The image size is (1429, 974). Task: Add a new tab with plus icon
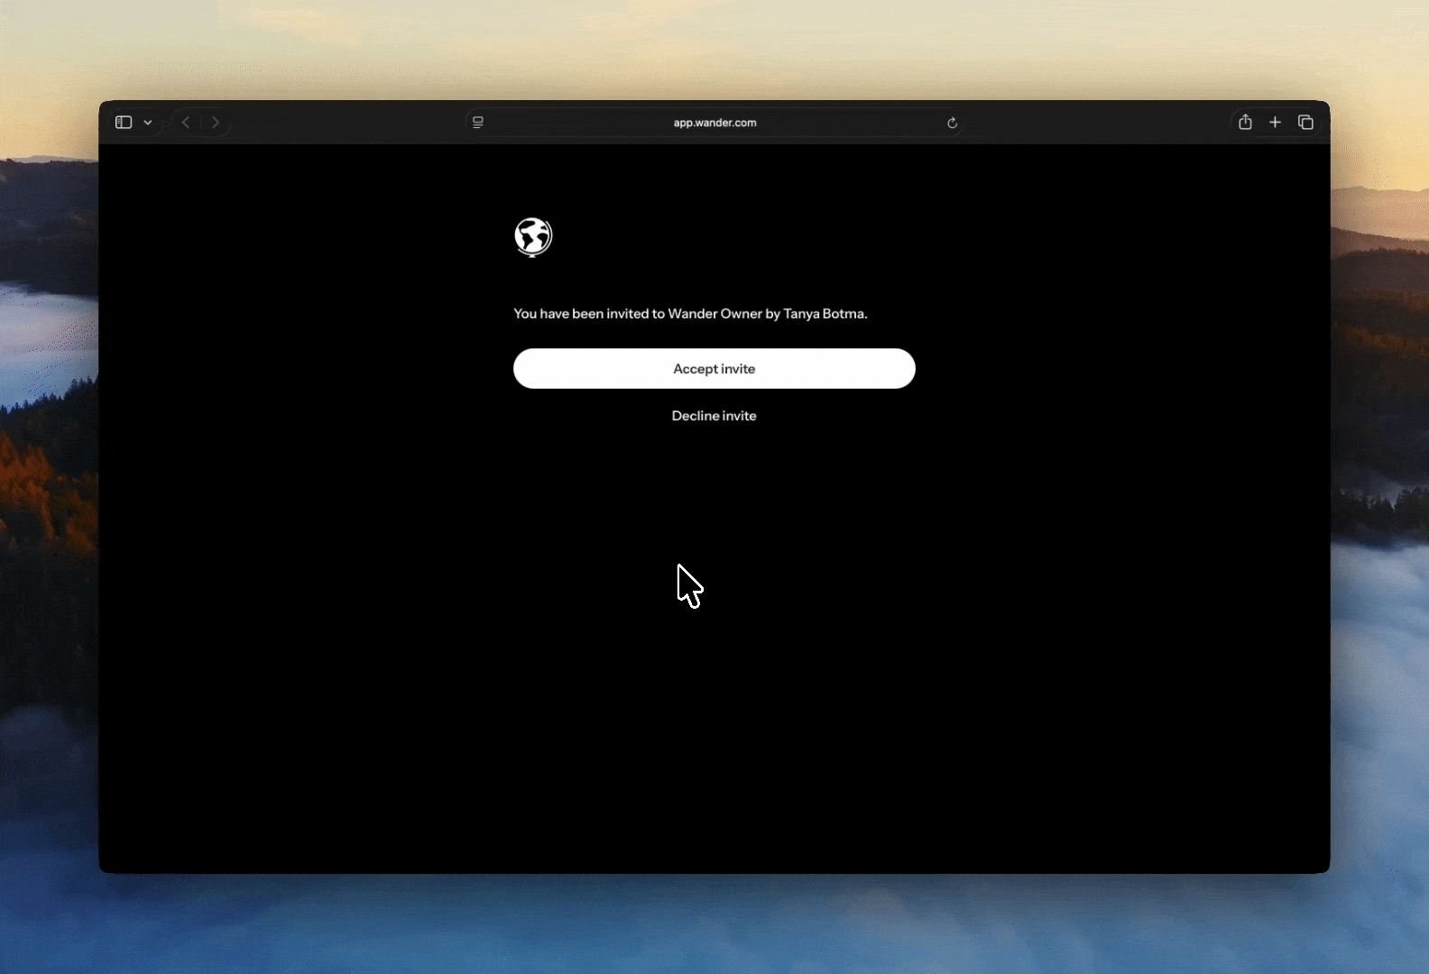pos(1275,122)
